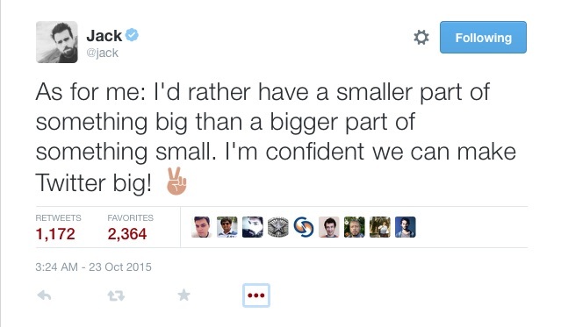This screenshot has height=327, width=561.
Task: Toggle the blue Following button
Action: point(483,37)
